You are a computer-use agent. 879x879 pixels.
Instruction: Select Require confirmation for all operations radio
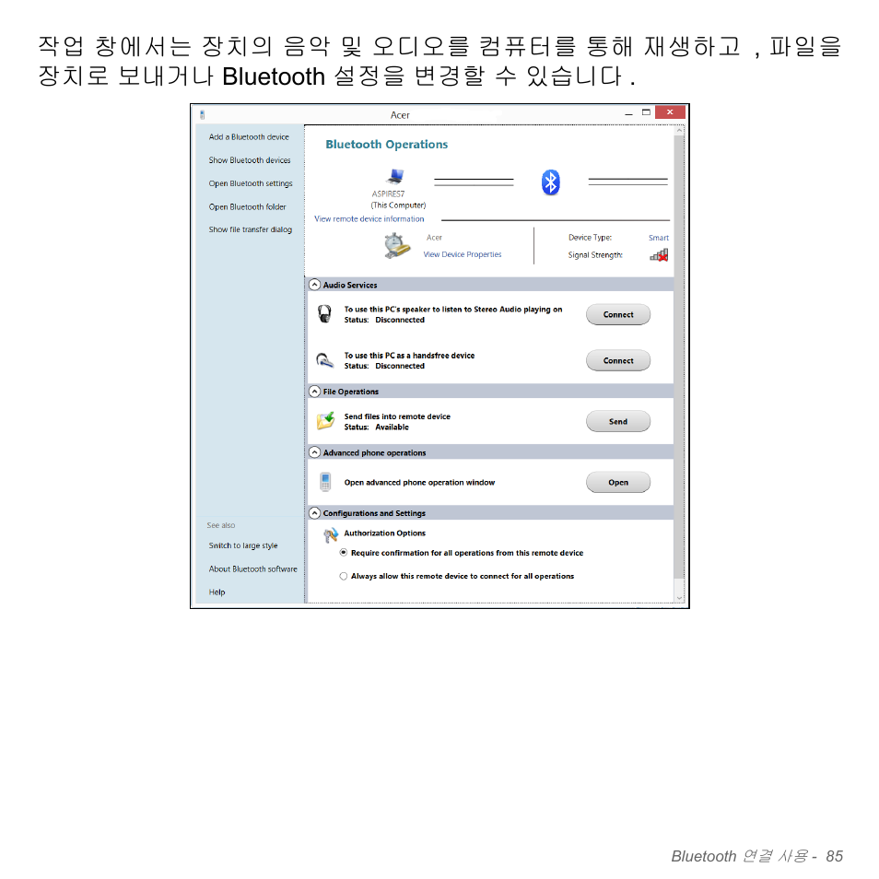pos(343,552)
